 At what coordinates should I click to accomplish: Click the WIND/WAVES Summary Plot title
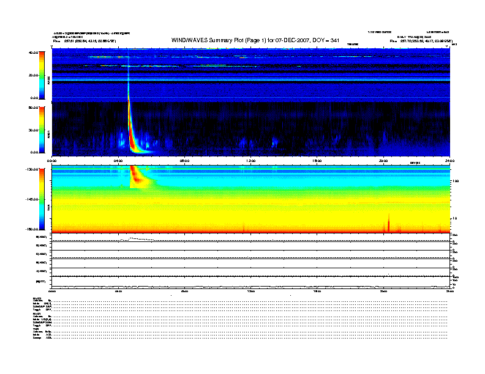(x=255, y=40)
